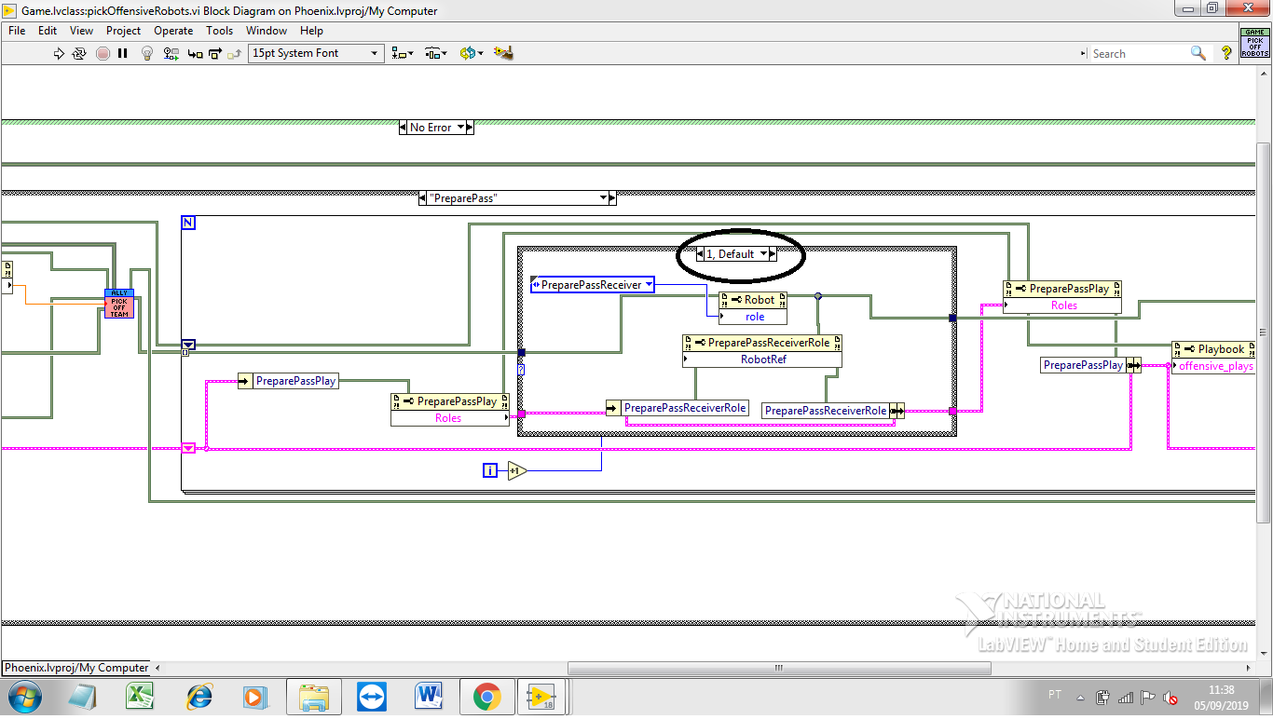Click the vertical scrollbar down arrow

tap(1264, 652)
